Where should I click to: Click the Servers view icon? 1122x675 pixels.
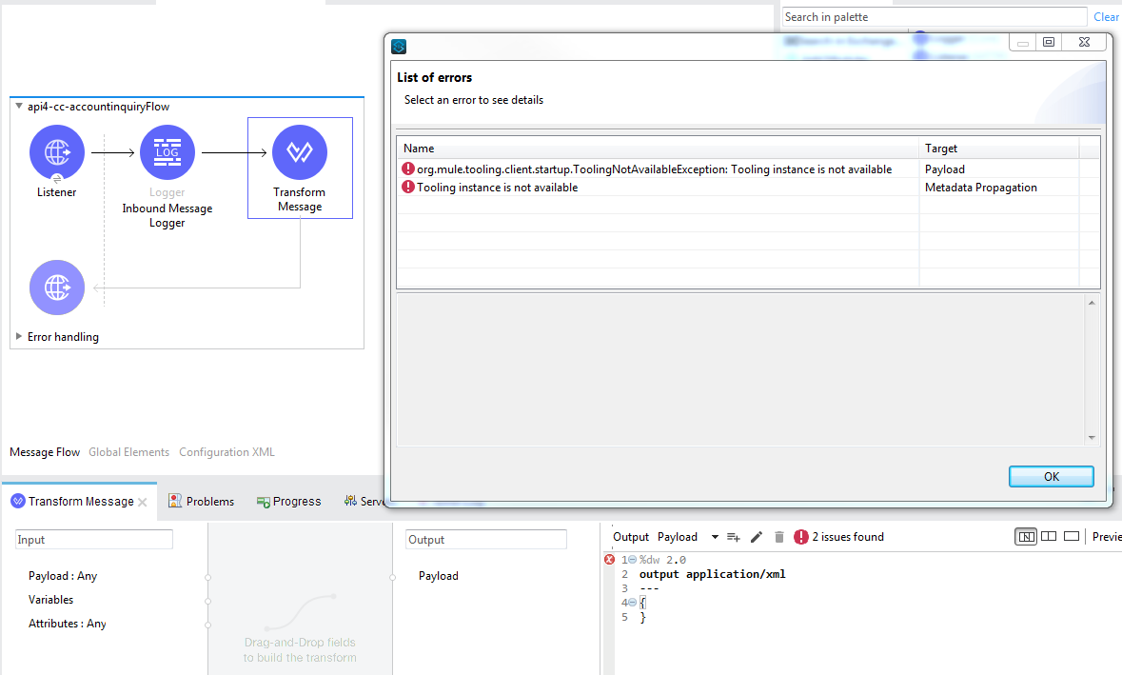click(350, 501)
